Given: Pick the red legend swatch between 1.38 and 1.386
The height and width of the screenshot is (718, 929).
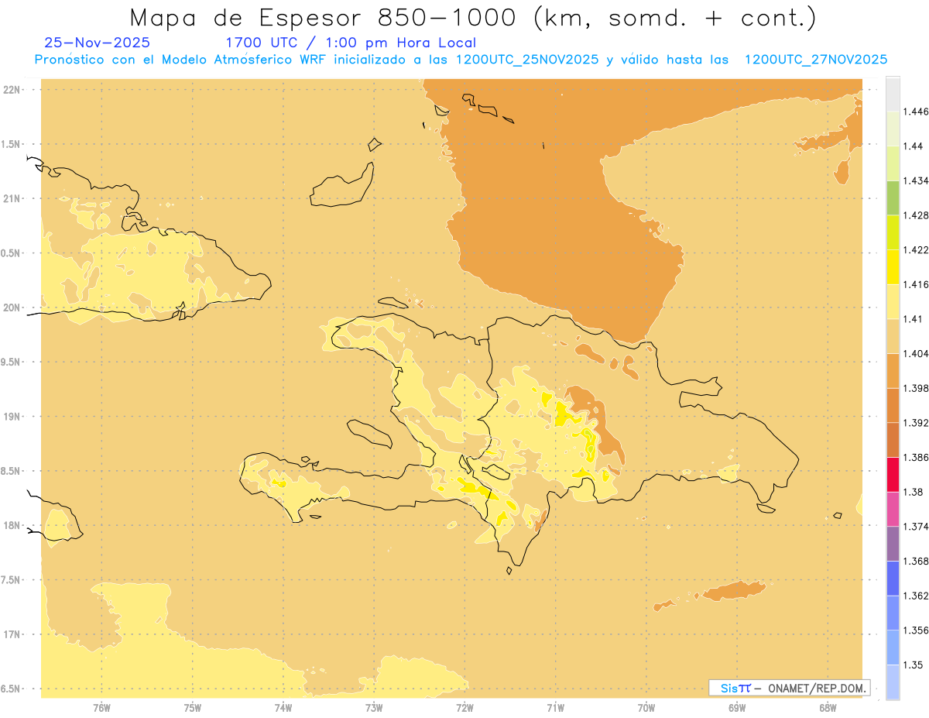Looking at the screenshot, I should [893, 475].
